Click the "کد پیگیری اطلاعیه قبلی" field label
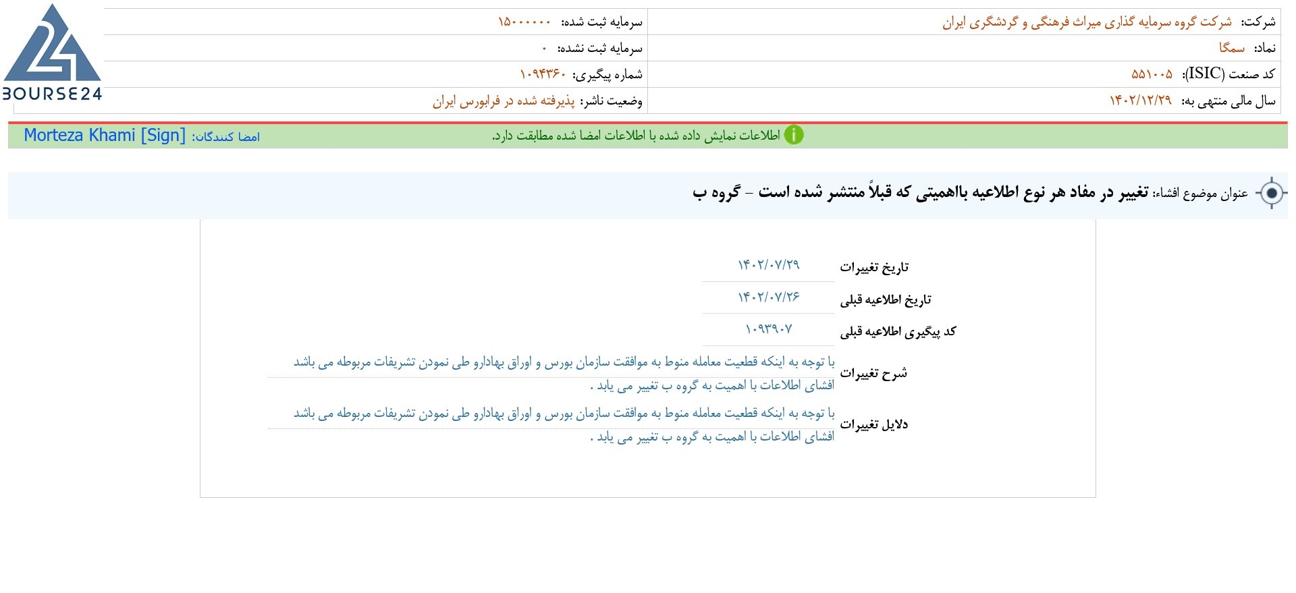The image size is (1296, 593). (898, 331)
